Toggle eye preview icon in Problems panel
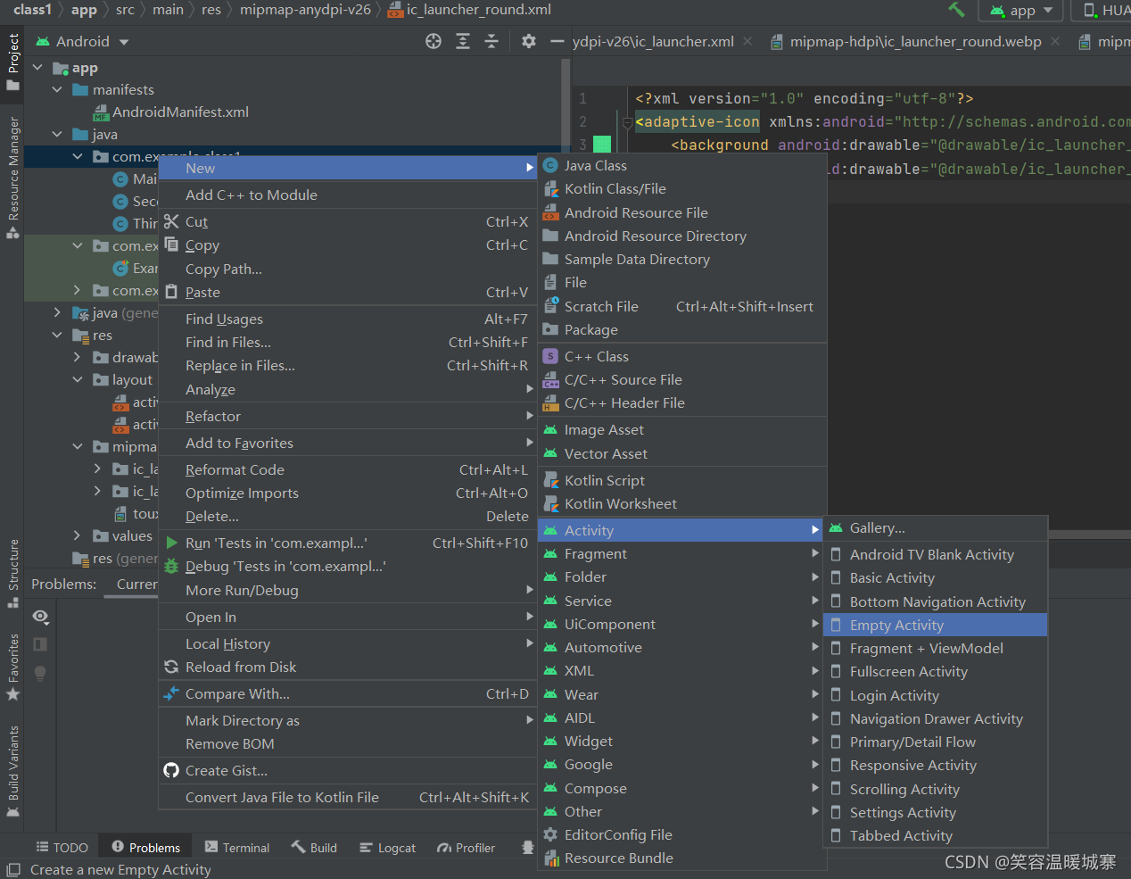 pos(40,617)
